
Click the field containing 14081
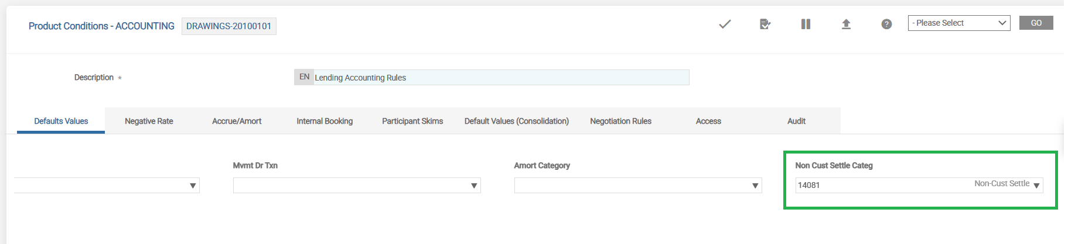(x=879, y=186)
